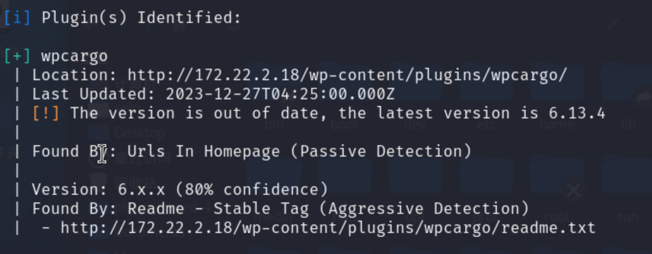Click the 'Urls In Homepage' text
This screenshot has height=254, width=652.
203,152
